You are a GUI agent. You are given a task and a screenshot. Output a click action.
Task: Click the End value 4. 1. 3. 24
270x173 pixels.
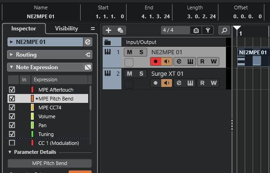point(156,16)
